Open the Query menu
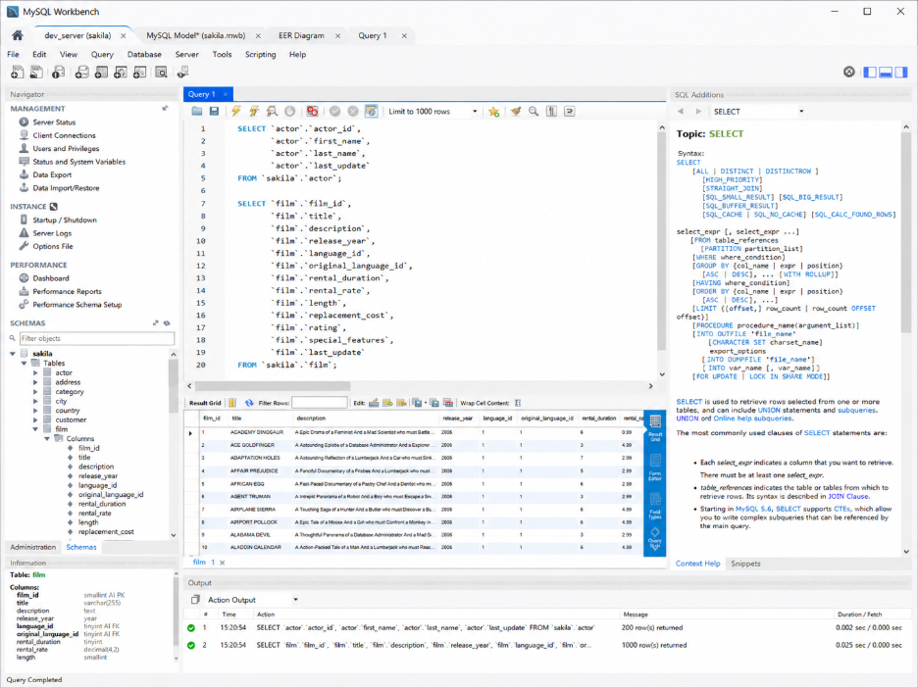 102,55
